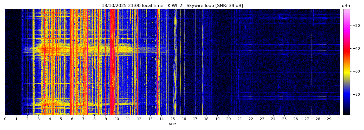This screenshot has height=130, width=364.
Task: Click the −60 level on the colorbar
Action: click(x=347, y=71)
